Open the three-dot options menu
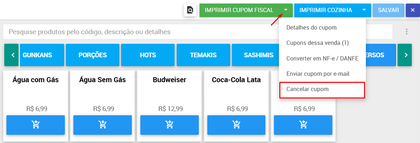Image resolution: width=420 pixels, height=143 pixels. click(406, 32)
